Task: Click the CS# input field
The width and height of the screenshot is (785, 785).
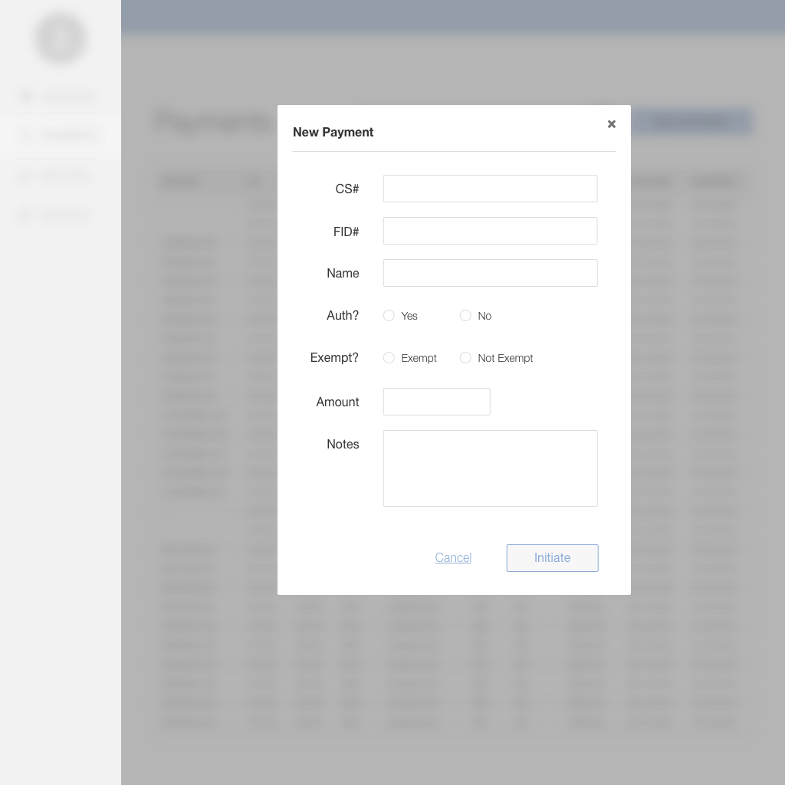Action: (x=490, y=189)
